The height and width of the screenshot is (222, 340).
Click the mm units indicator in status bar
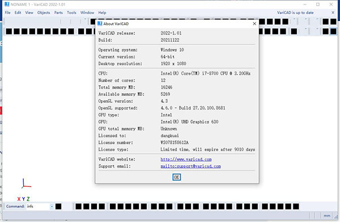click(327, 216)
